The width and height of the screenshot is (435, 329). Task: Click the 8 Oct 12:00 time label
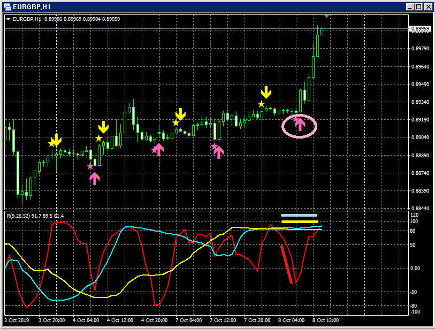coord(325,320)
